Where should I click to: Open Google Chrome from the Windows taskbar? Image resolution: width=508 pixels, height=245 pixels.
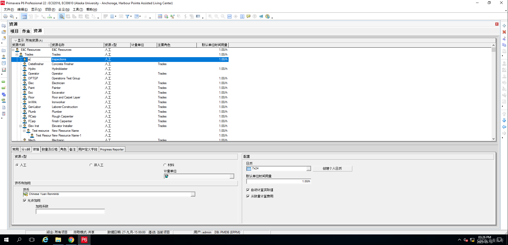[71, 240]
